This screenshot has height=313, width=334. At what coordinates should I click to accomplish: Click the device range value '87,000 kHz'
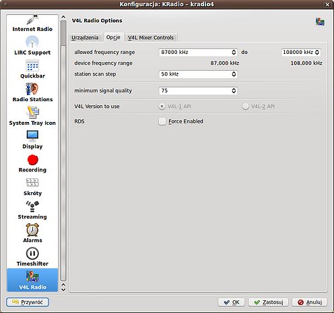225,63
